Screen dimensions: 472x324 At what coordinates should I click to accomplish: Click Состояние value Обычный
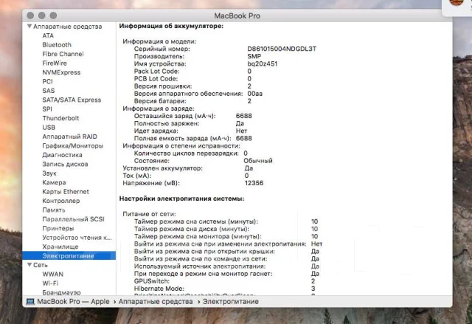pyautogui.click(x=258, y=161)
